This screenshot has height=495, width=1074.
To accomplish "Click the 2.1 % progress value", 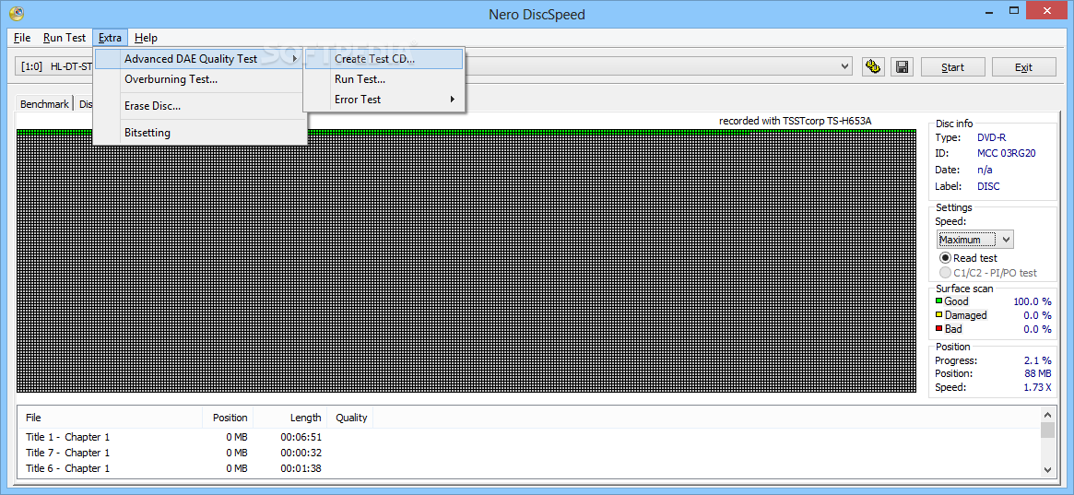I will (1037, 360).
